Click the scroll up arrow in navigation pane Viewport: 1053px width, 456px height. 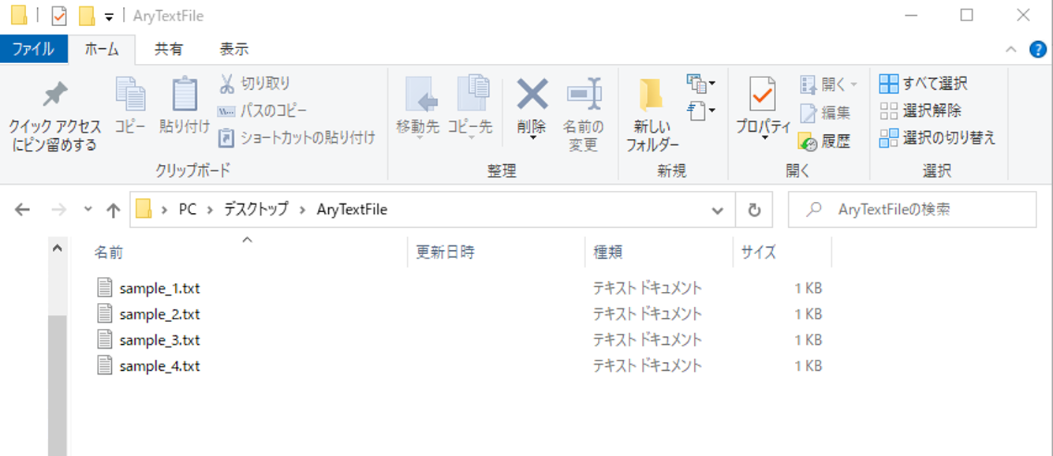click(x=58, y=249)
